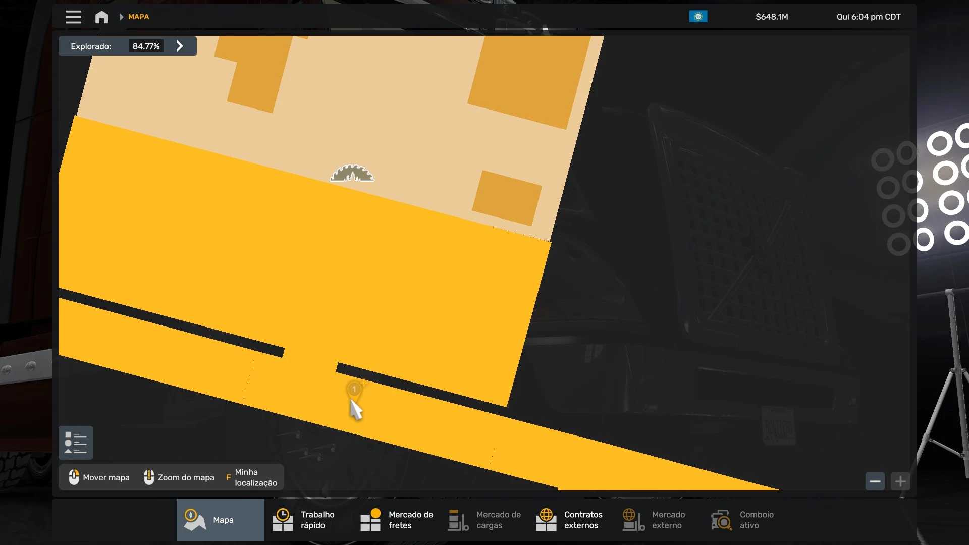Open Mercado externo

660,520
